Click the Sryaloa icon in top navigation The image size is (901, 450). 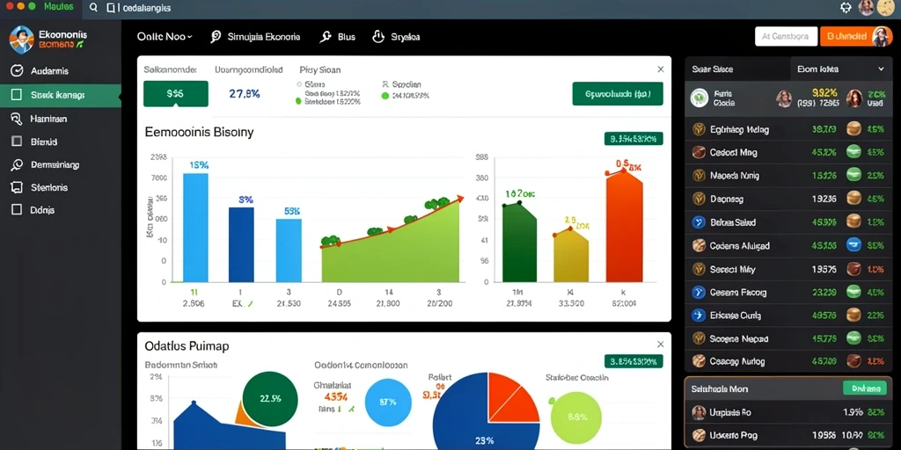[378, 37]
